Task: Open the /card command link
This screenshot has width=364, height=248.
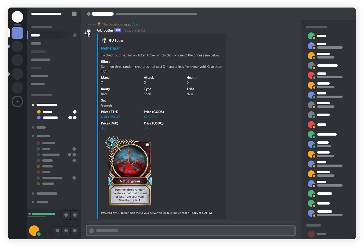Action: [136, 24]
